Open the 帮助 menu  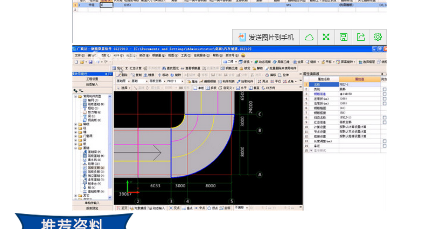click(218, 55)
